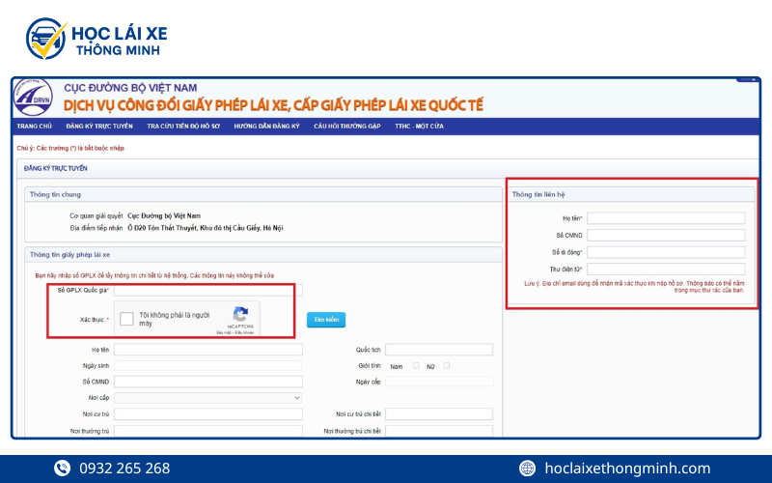This screenshot has width=772, height=483.
Task: Click the 'Lưu ý: Địa chỉ email' note text
Action: click(634, 287)
